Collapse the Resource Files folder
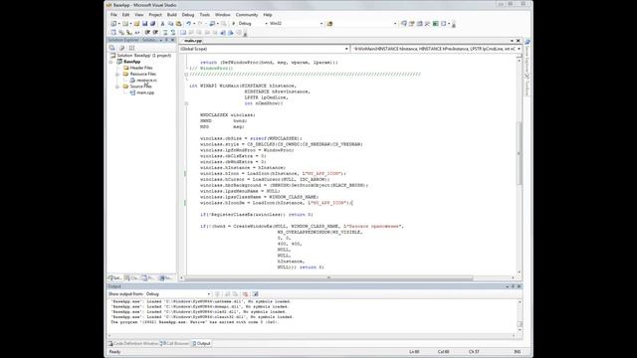 tap(117, 75)
